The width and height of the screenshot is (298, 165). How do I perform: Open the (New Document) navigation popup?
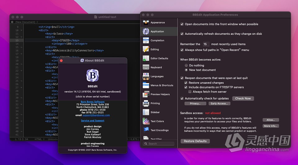click(x=27, y=22)
